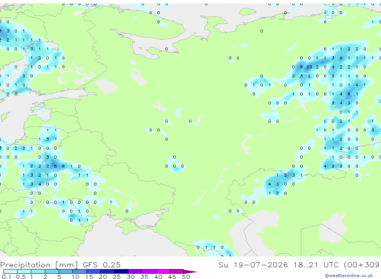The image size is (381, 279).
Task: Click the 'GFS 0.25' model label
Action: pyautogui.click(x=102, y=265)
